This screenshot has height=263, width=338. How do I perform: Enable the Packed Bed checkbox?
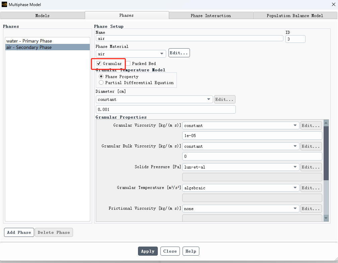[x=128, y=63]
